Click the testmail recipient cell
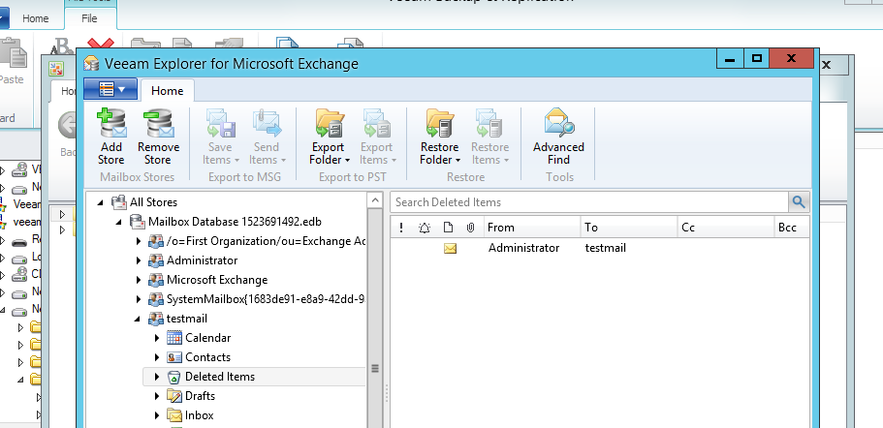 coord(606,248)
